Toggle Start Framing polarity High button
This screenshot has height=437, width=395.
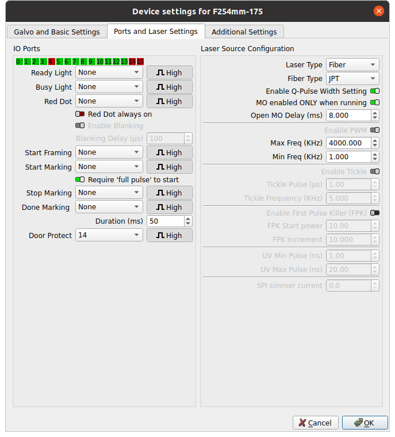pos(170,153)
